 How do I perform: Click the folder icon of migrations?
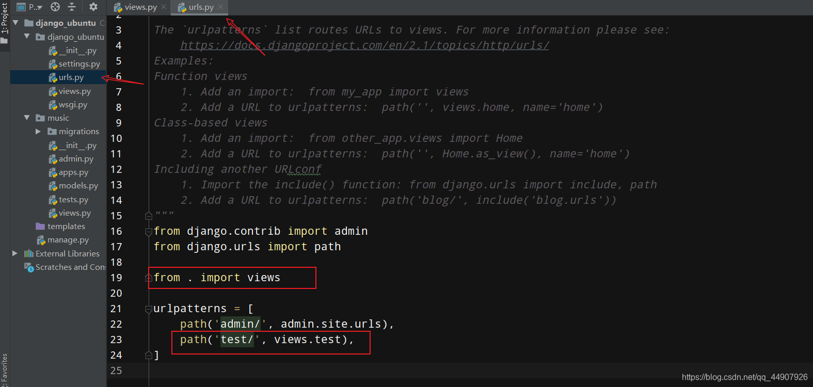52,132
